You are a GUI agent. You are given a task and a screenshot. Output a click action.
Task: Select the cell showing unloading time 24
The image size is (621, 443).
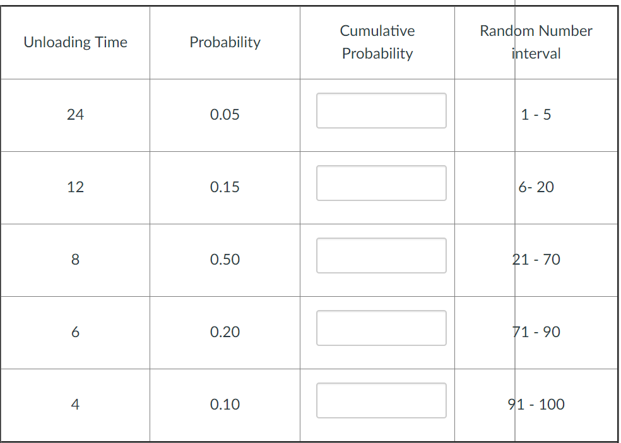coord(75,115)
